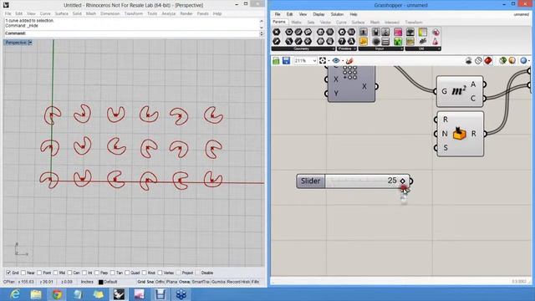Click the no-preview (hide) icon in canvas toolbar
Screen dimensions: 535x301
point(478,61)
